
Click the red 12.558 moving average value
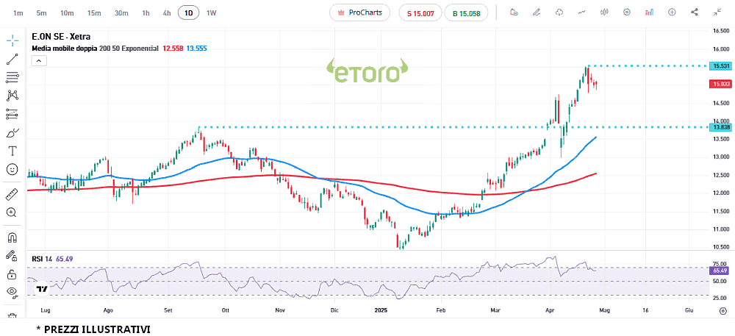point(173,49)
